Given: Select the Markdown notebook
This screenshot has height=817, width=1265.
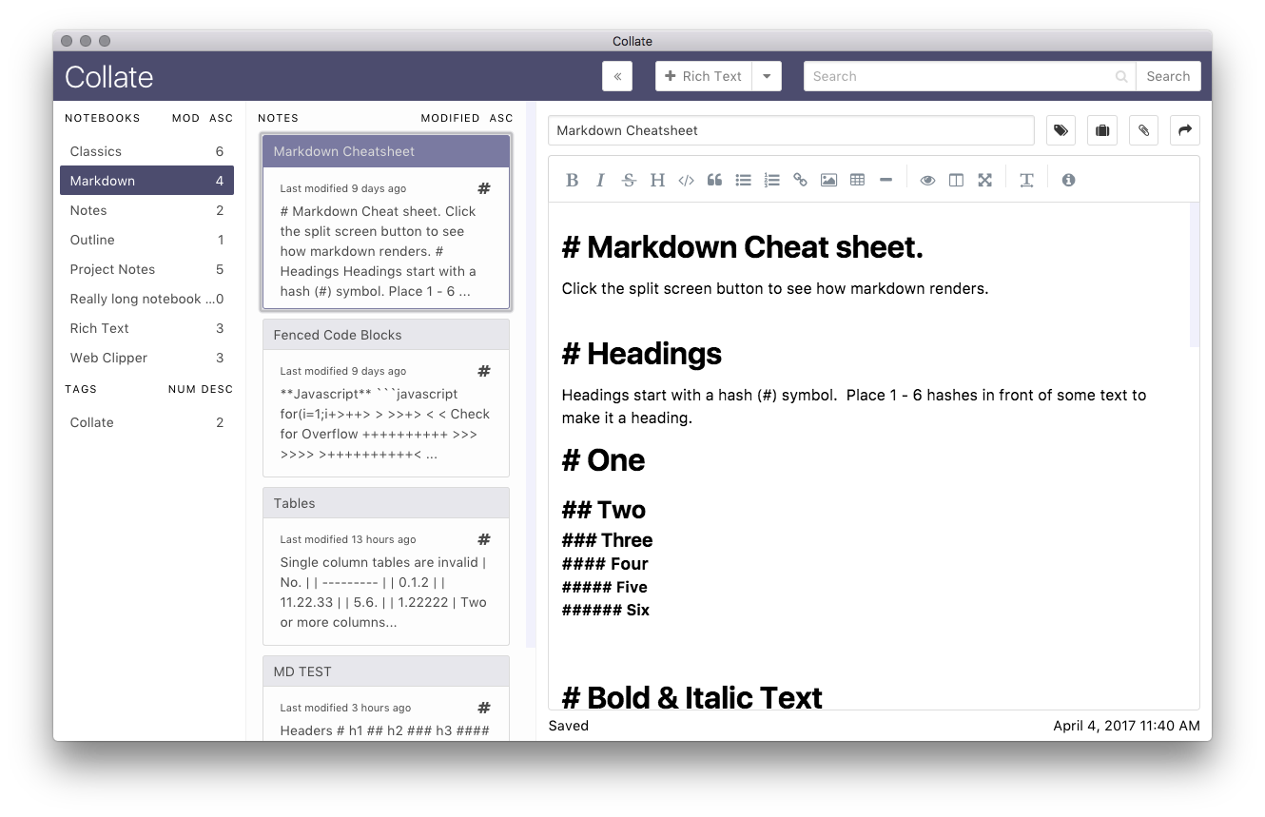Looking at the screenshot, I should click(x=146, y=181).
